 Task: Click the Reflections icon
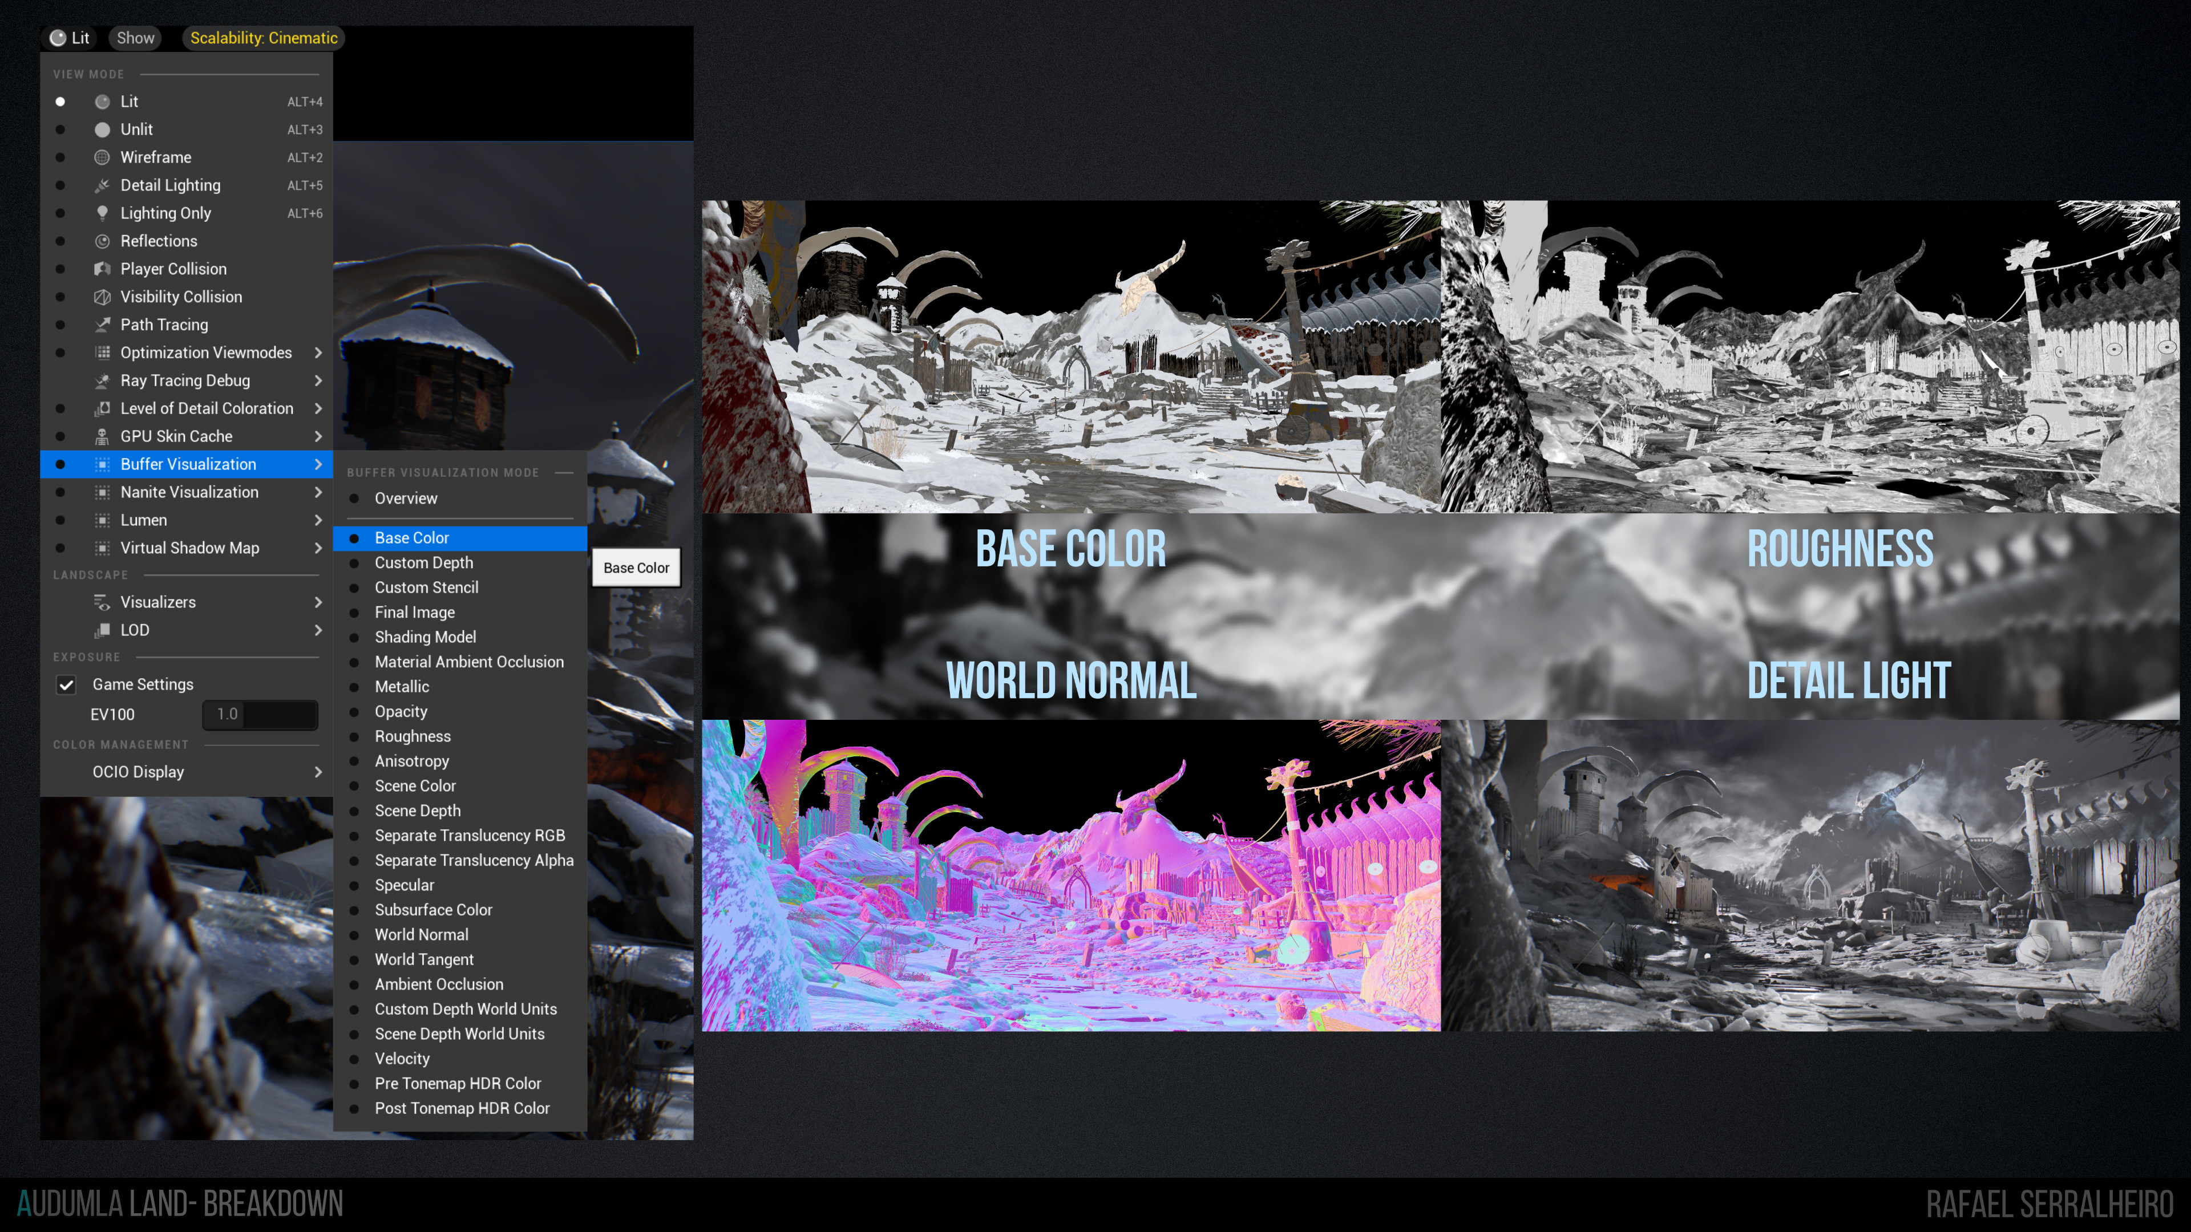tap(102, 241)
